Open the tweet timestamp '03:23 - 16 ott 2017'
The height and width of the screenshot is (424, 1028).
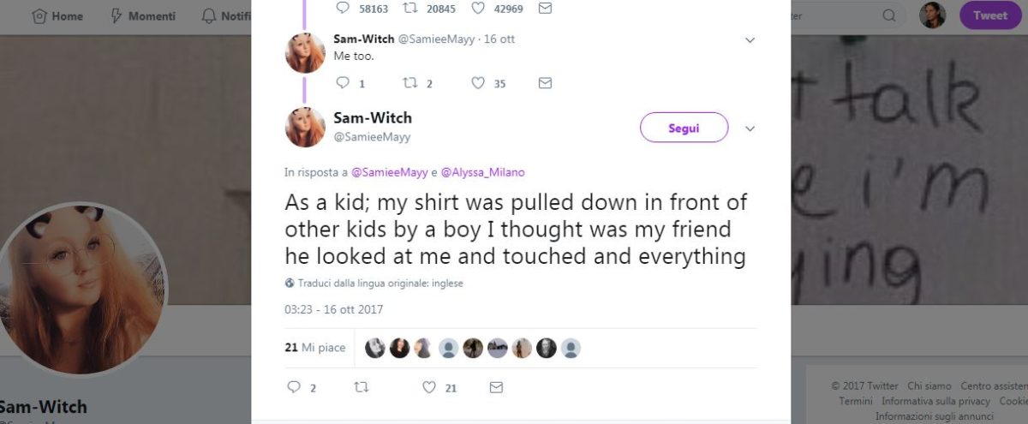point(333,309)
